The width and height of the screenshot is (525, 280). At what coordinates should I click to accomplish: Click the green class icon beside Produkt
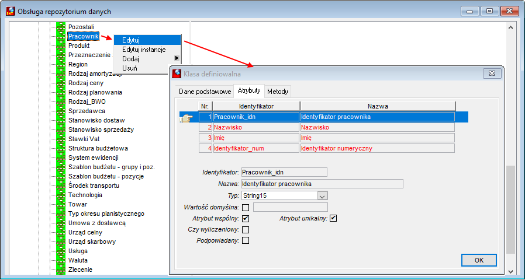tap(60, 45)
